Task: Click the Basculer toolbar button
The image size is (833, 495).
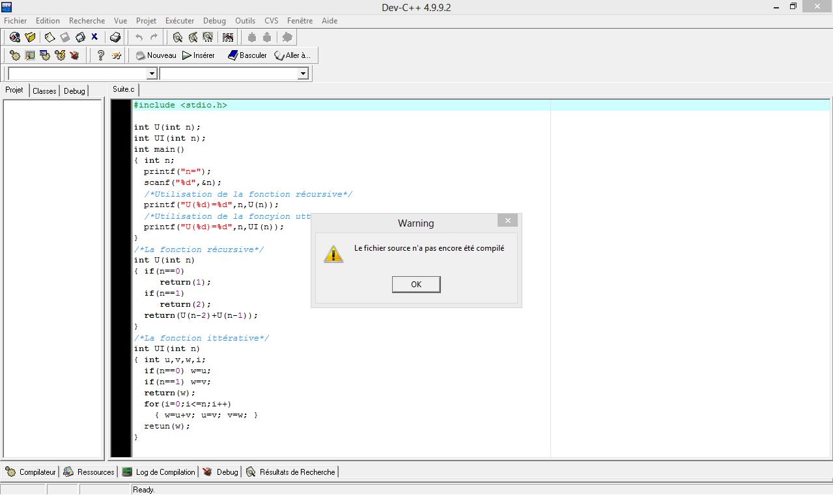Action: point(247,55)
